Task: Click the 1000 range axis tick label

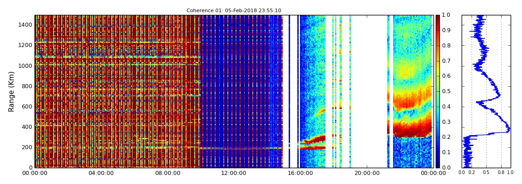Action: pyautogui.click(x=26, y=66)
